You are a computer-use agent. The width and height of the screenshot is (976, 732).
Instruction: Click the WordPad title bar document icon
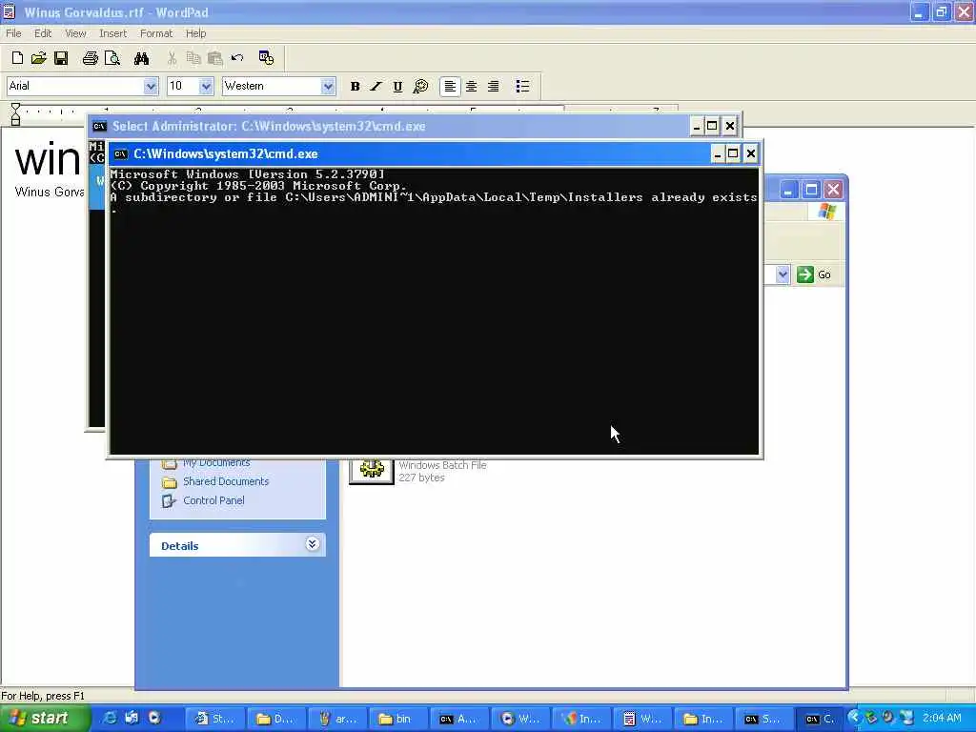click(10, 11)
